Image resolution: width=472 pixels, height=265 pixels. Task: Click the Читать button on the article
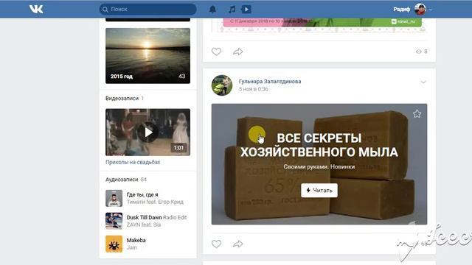pyautogui.click(x=319, y=190)
